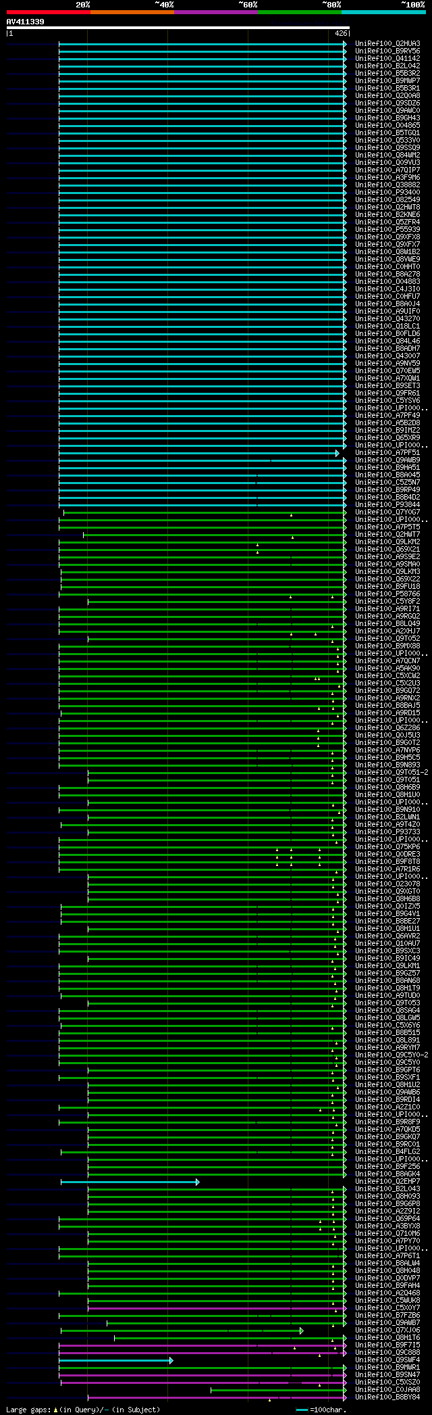Click the red 20% identity legend segment
The image size is (432, 1415).
(49, 12)
